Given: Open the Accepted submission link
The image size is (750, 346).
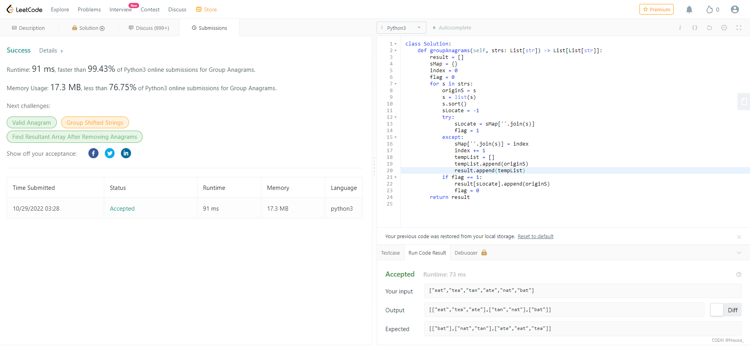Looking at the screenshot, I should click(x=122, y=209).
